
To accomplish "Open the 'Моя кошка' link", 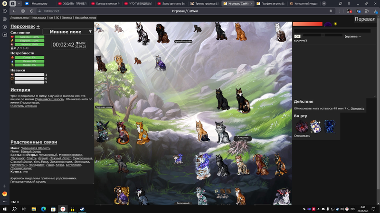I will tap(39, 18).
